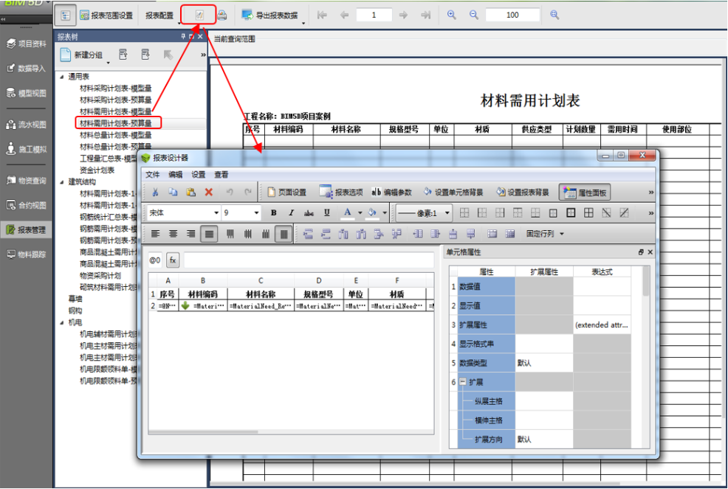This screenshot has width=728, height=489.
Task: Open 模型视图 in left sidebar
Action: click(26, 93)
